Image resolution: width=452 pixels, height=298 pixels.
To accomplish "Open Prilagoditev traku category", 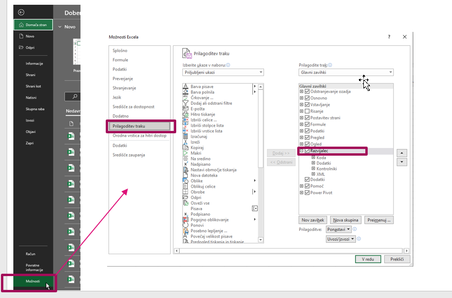I will 140,126.
